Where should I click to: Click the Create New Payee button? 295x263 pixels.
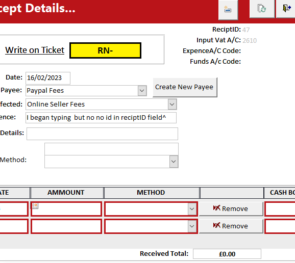[x=185, y=87]
